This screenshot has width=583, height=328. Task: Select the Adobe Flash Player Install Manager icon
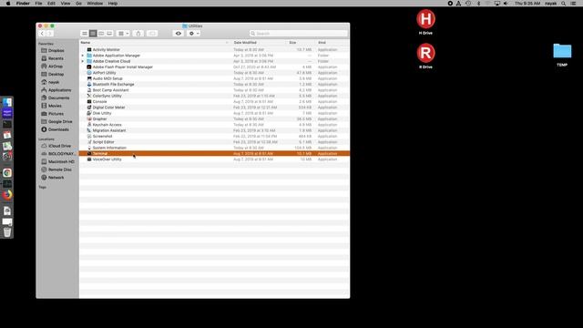coord(89,67)
